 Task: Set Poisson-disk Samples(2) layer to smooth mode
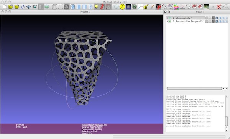click(223, 21)
